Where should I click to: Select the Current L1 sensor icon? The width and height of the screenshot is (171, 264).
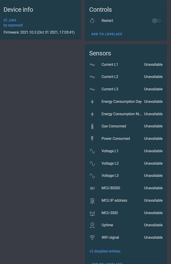93,64
